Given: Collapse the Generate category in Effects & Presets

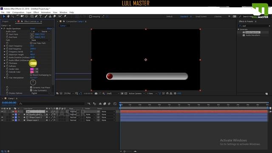Looking at the screenshot, I should coord(238,29).
